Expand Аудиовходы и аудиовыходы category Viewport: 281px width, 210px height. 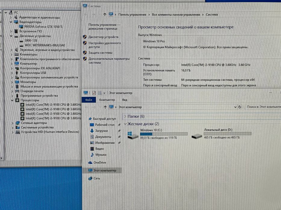11,17
